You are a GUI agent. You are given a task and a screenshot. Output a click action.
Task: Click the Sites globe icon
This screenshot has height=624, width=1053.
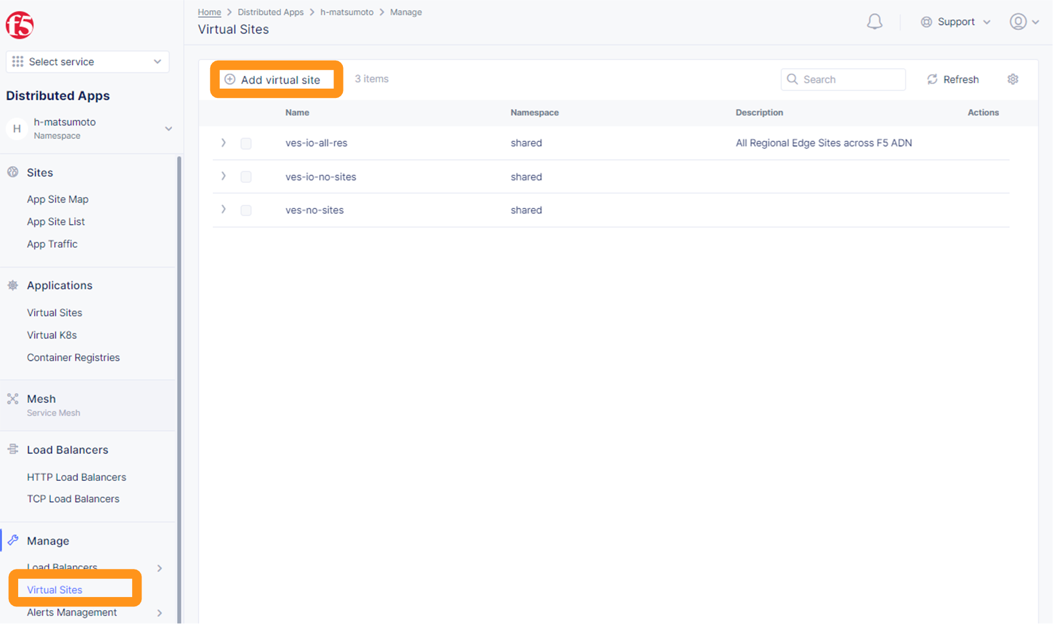13,172
